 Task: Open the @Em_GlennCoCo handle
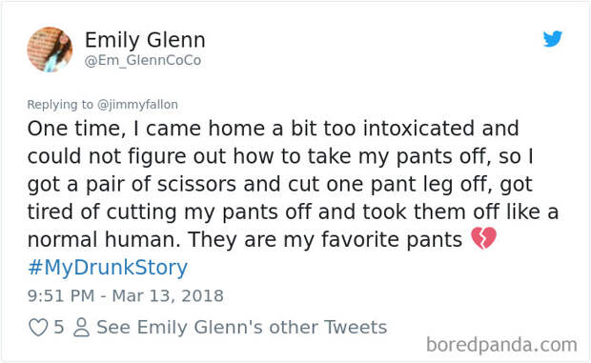coord(143,60)
